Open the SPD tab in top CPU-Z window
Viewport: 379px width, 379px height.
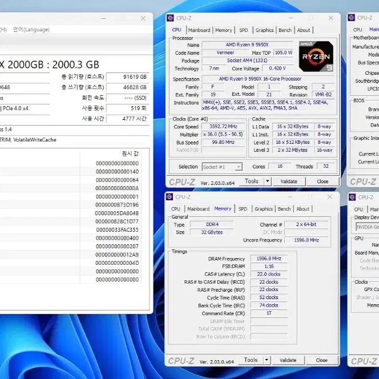(243, 30)
